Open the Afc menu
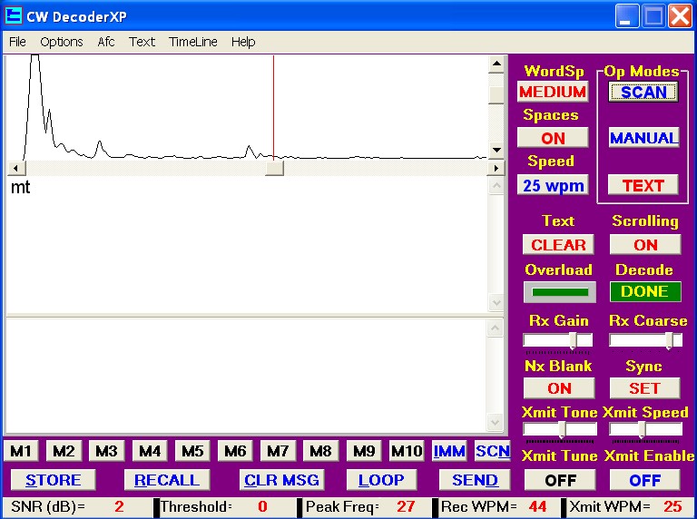The height and width of the screenshot is (519, 697). [x=106, y=42]
